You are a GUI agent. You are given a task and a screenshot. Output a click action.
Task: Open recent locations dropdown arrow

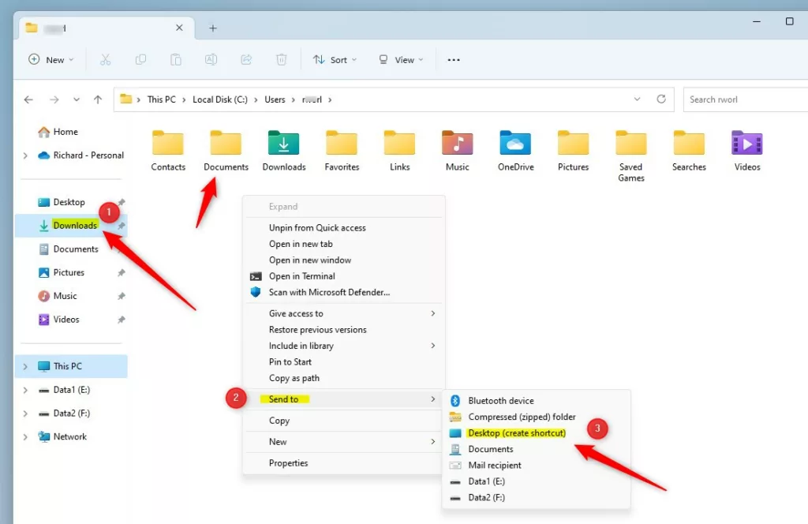(x=77, y=99)
